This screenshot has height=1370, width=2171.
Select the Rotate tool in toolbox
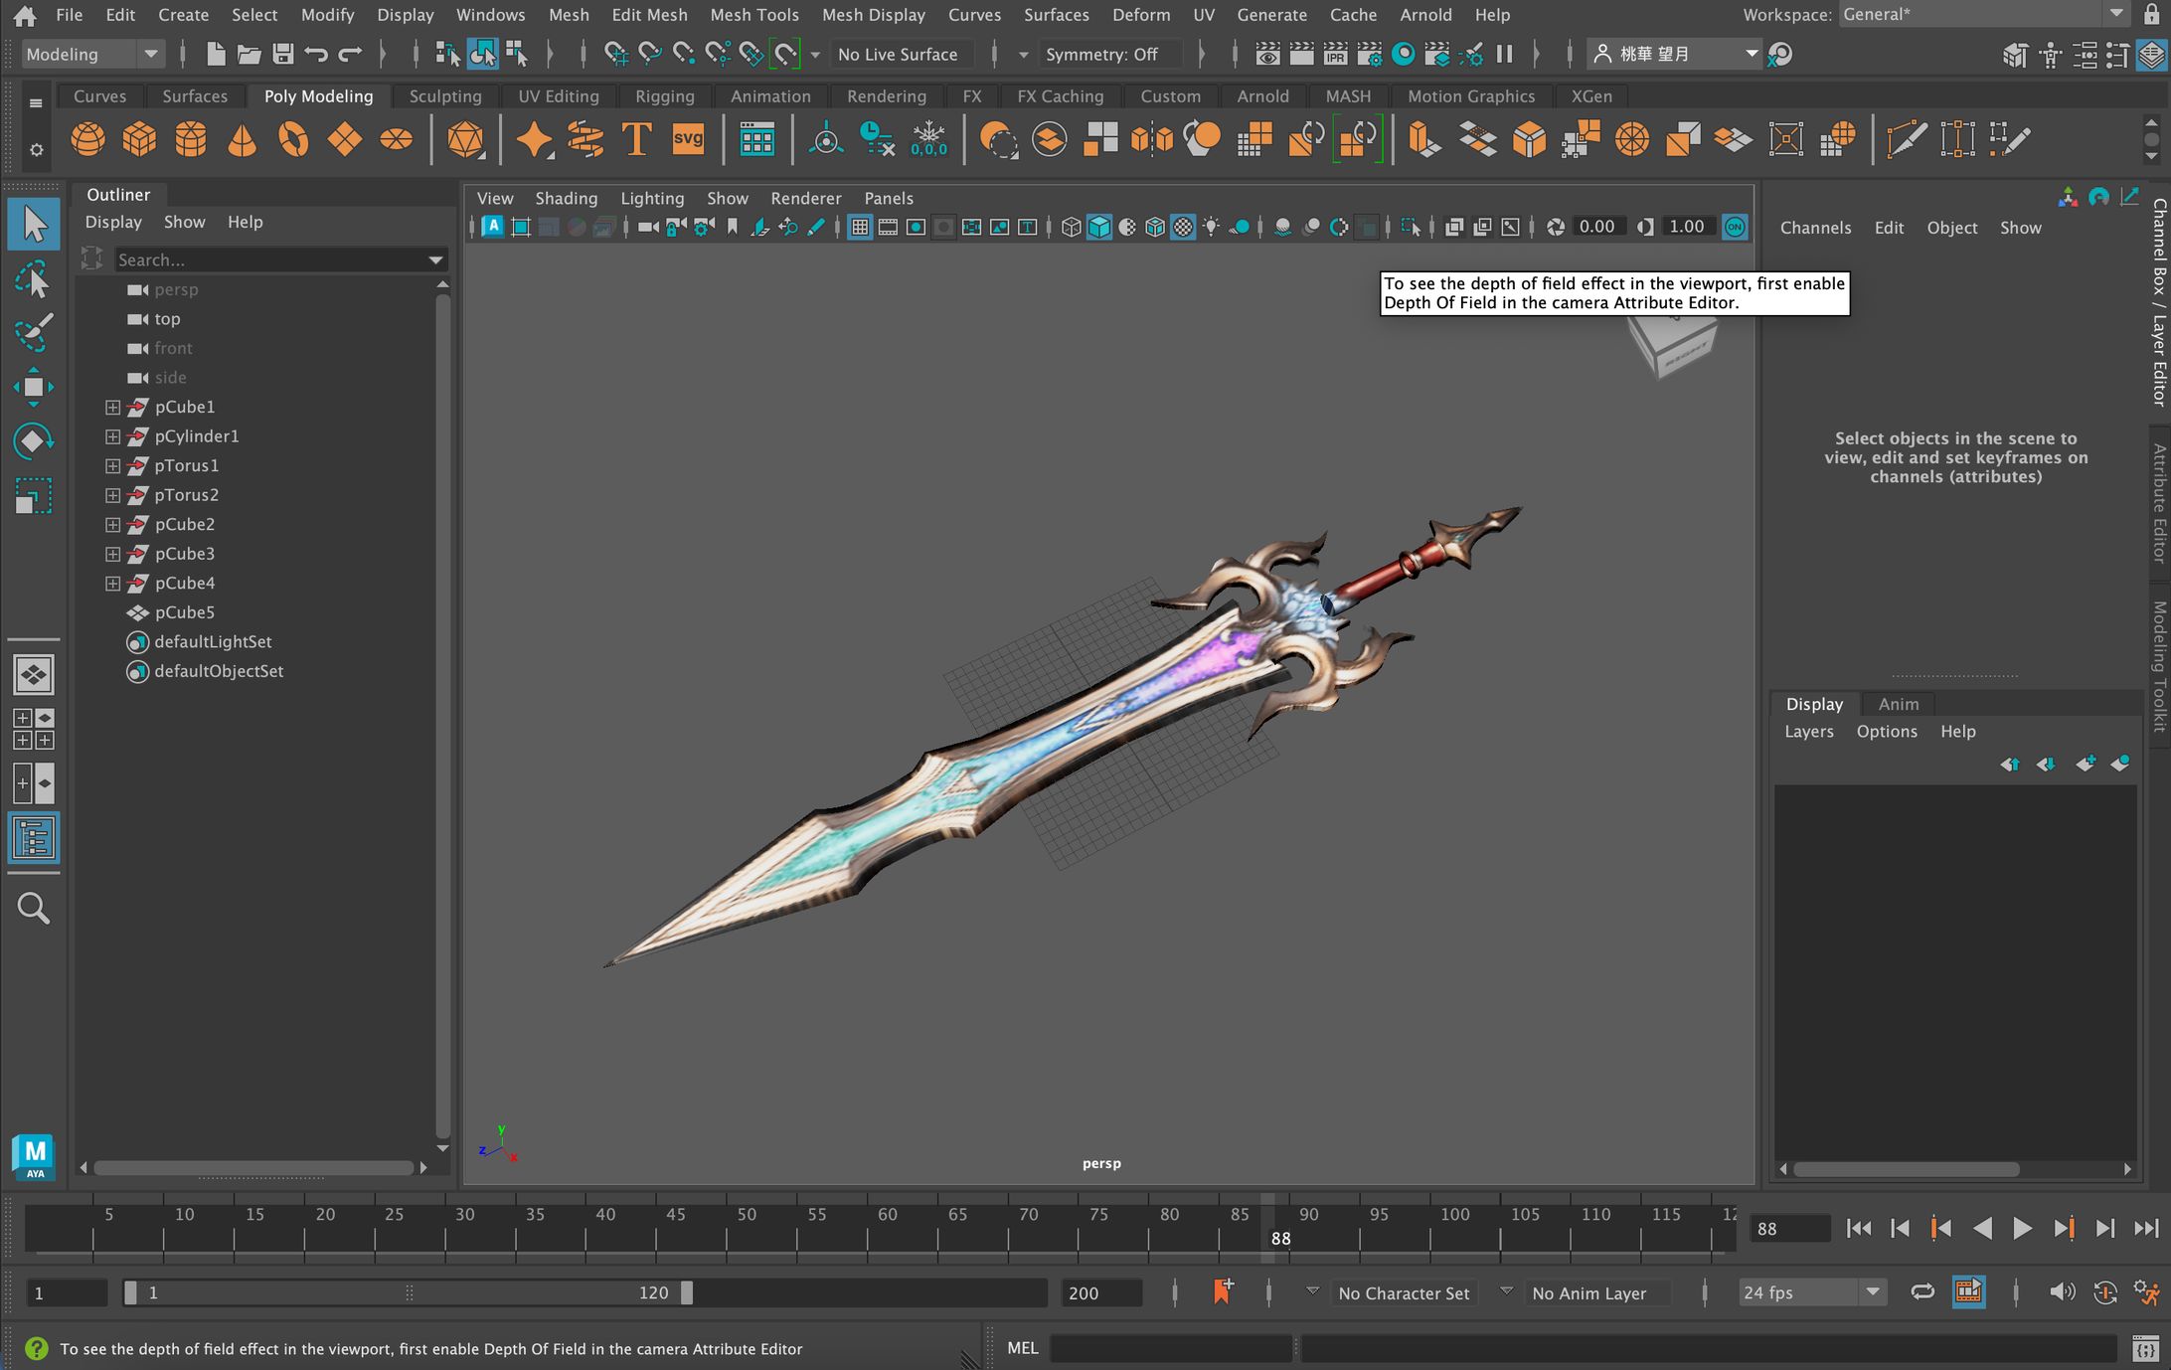33,440
